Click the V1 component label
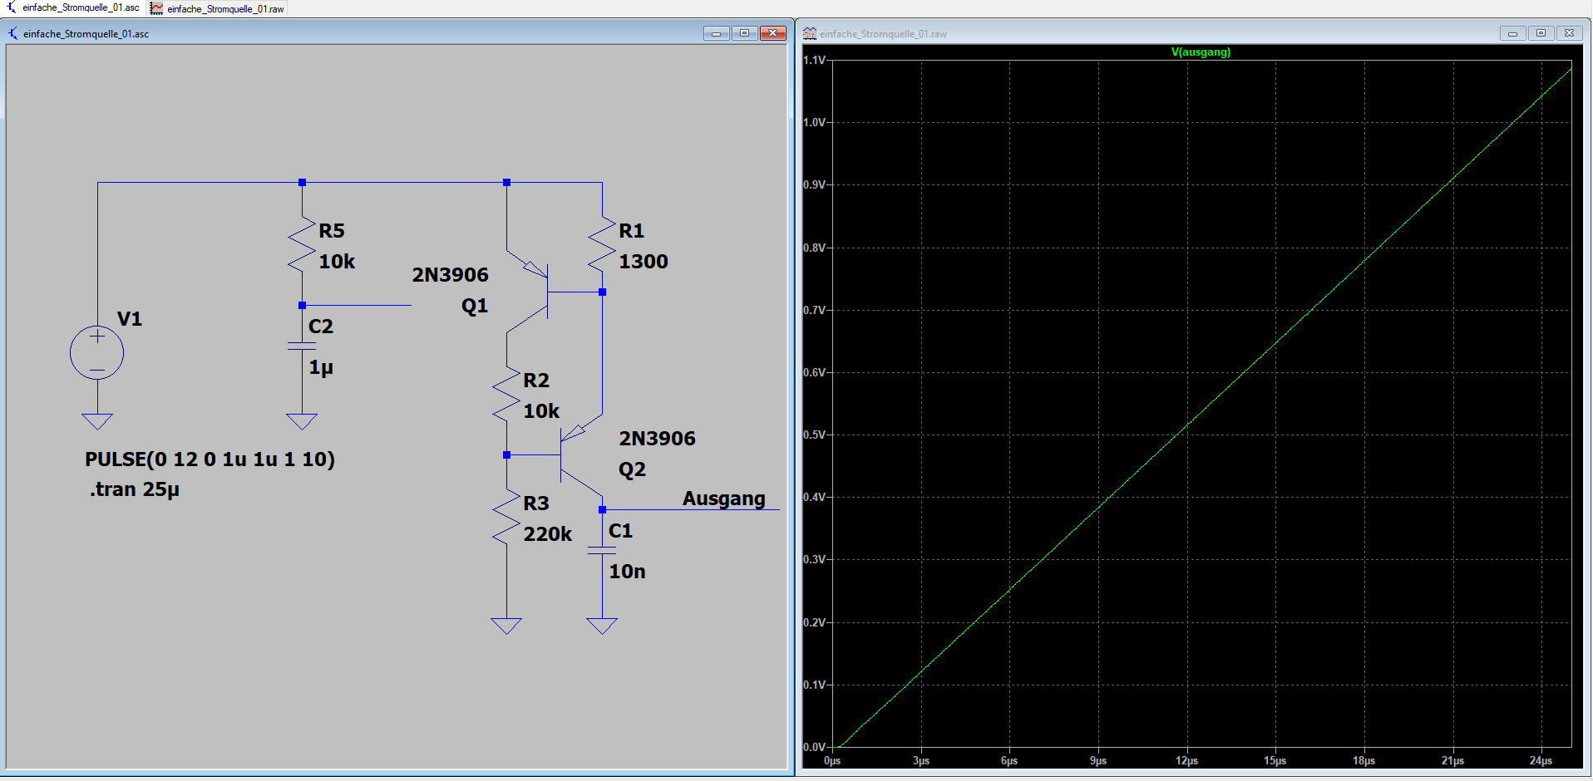Image resolution: width=1593 pixels, height=781 pixels. [130, 319]
